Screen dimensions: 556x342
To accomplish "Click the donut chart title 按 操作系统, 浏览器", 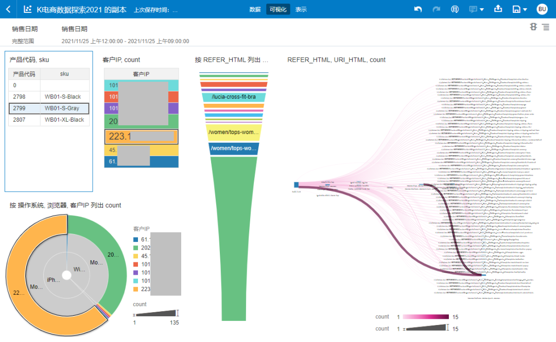I will 65,205.
